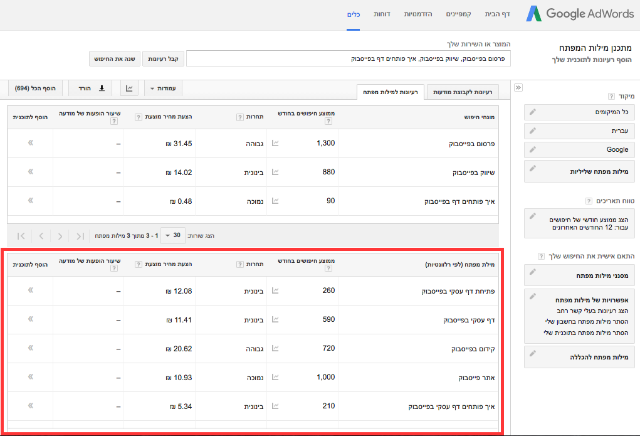Open the כלים tools tab
The width and height of the screenshot is (640, 436).
point(354,14)
